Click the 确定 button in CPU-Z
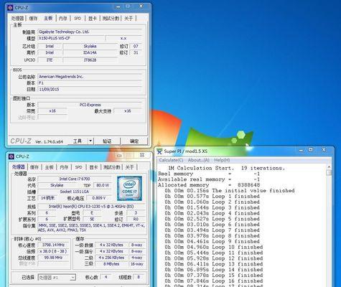The width and height of the screenshot is (341, 287). 134,141
